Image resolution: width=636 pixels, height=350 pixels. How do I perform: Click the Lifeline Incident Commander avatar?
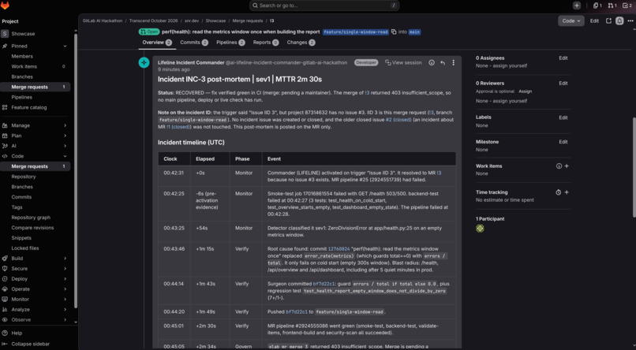coord(144,62)
